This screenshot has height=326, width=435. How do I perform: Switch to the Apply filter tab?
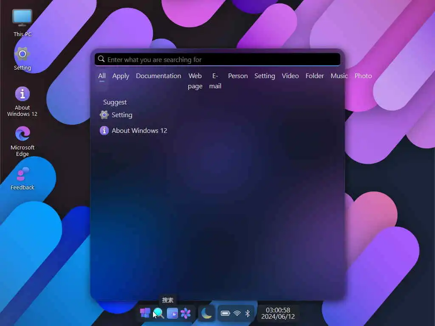point(121,76)
